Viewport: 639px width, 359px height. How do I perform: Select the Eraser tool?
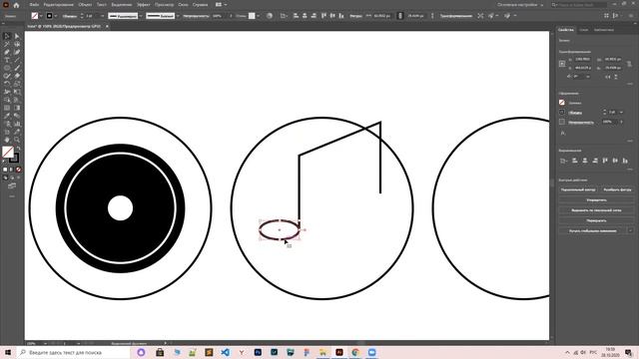(x=17, y=76)
